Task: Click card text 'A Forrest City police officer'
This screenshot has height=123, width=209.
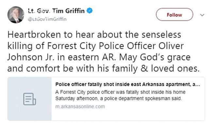Action: pos(121,92)
